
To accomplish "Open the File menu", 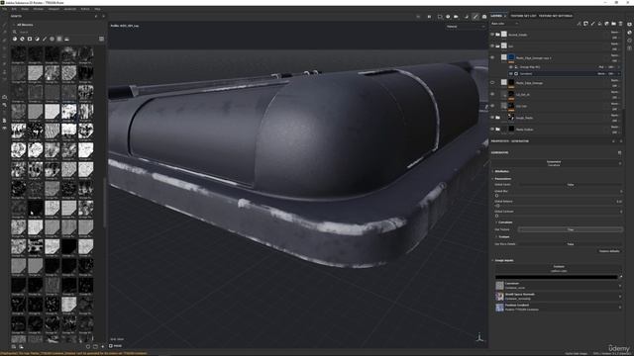I will (4, 9).
